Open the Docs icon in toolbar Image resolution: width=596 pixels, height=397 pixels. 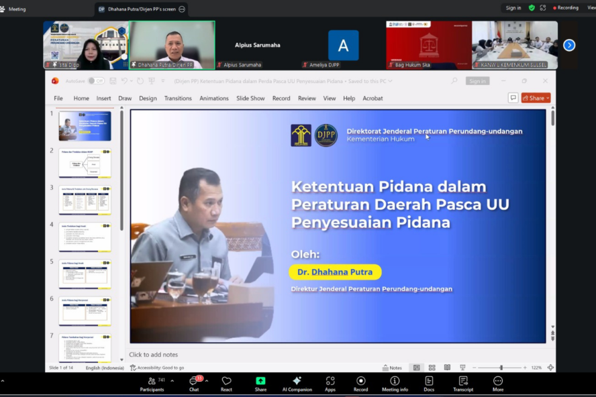tap(429, 382)
